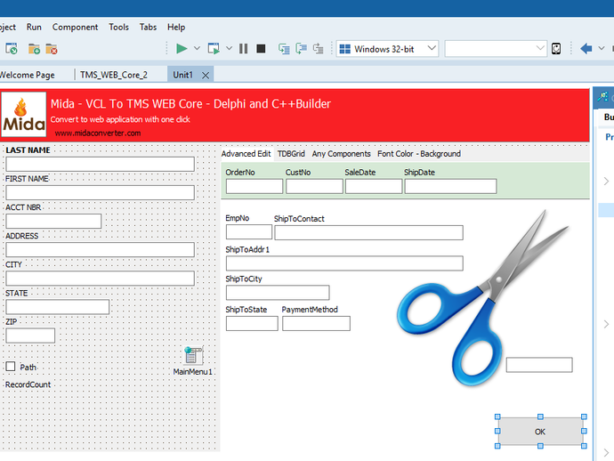Close the Unit1 tab
This screenshot has width=614, height=461.
click(206, 75)
